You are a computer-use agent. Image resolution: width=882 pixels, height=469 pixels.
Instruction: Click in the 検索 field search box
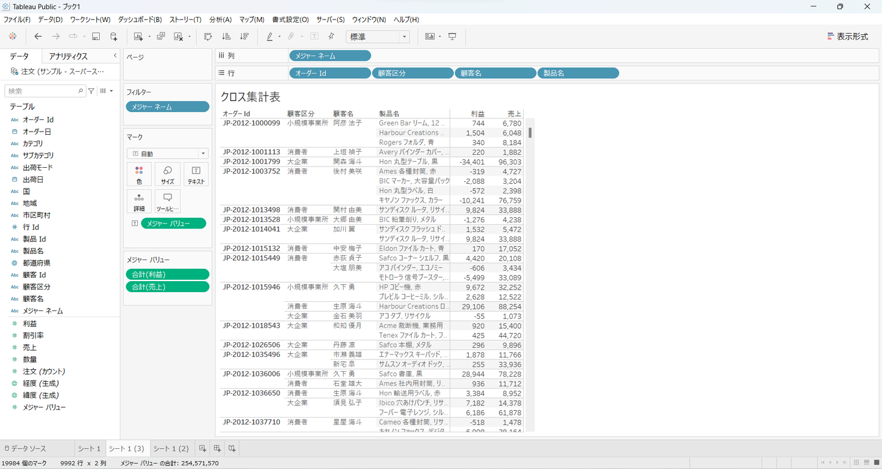point(42,91)
